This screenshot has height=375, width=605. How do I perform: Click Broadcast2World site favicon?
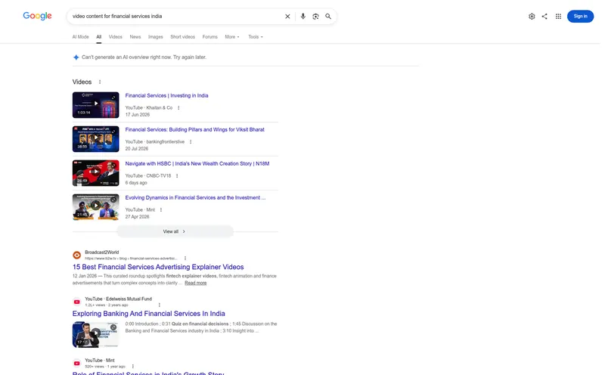(x=77, y=255)
